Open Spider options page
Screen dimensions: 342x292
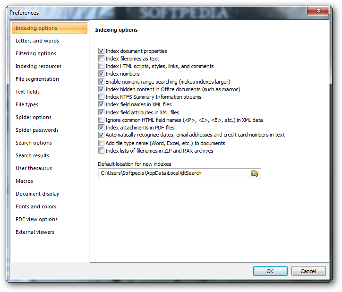[x=50, y=117]
